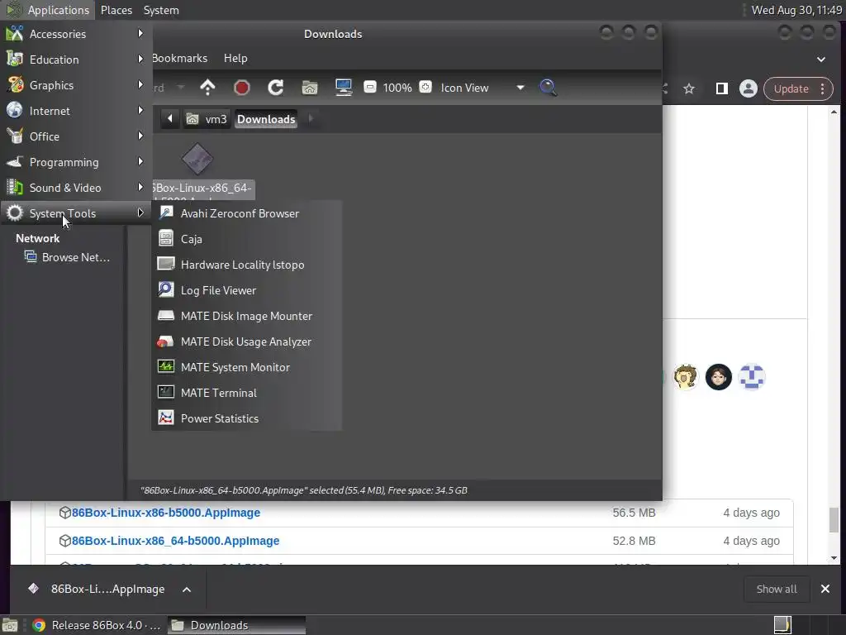Select the 86Box AppImage file icon
846x635 pixels.
click(197, 159)
